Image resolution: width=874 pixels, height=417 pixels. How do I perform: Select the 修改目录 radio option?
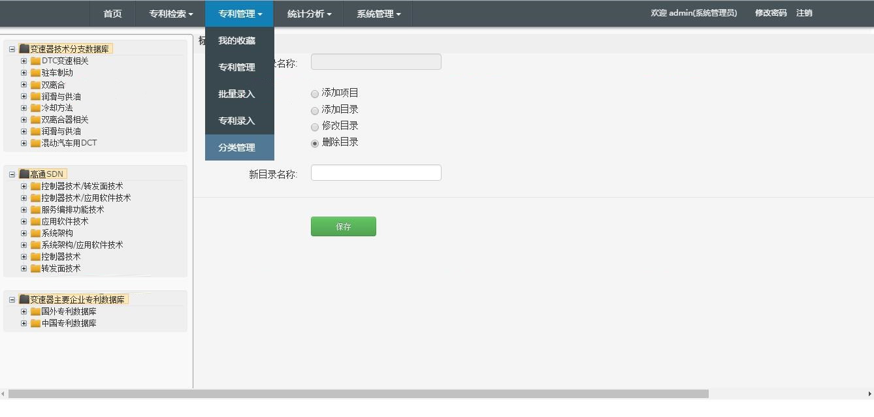[x=314, y=127]
